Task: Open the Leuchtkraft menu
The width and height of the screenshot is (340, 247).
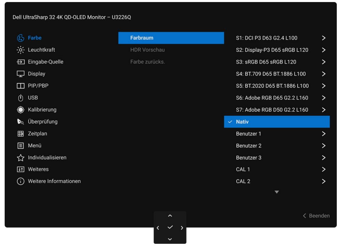Action: tap(42, 50)
